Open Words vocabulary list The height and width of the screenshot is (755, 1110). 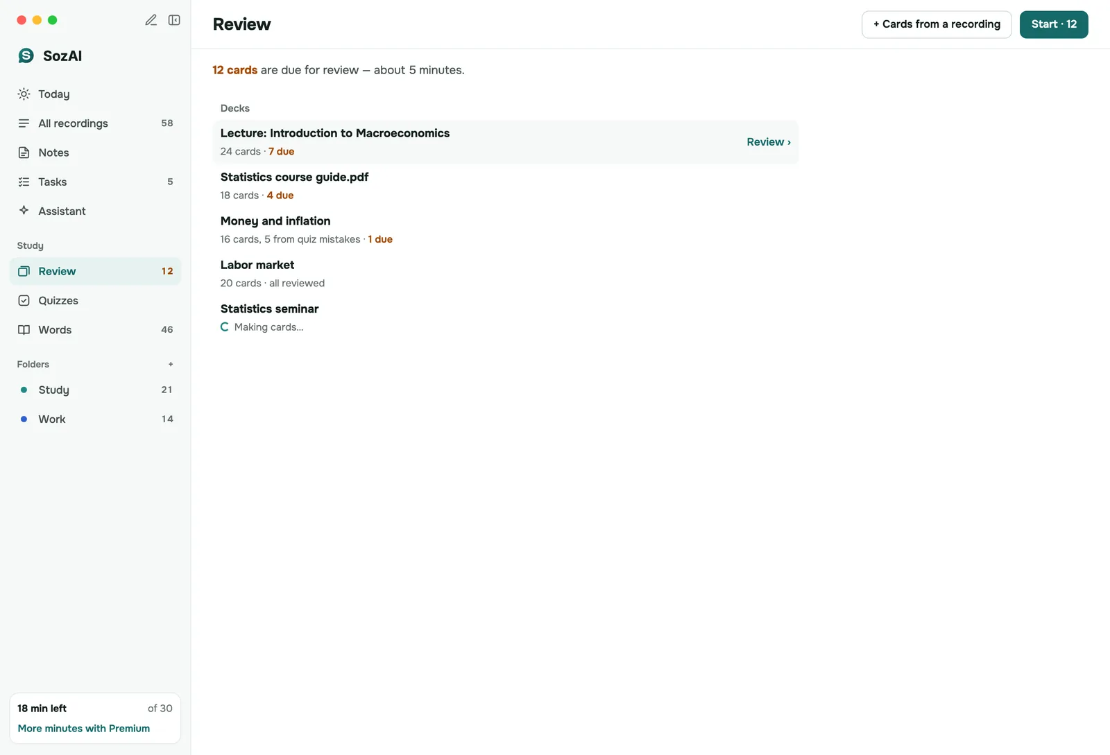pos(95,329)
